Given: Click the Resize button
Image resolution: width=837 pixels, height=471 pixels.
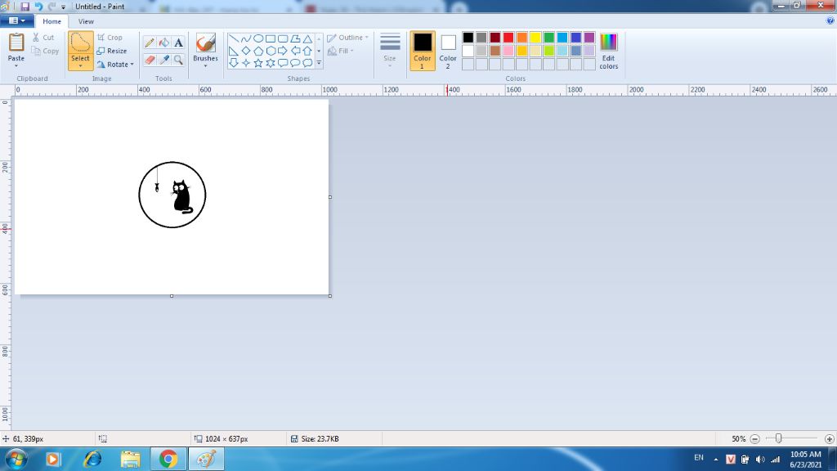Looking at the screenshot, I should (111, 51).
